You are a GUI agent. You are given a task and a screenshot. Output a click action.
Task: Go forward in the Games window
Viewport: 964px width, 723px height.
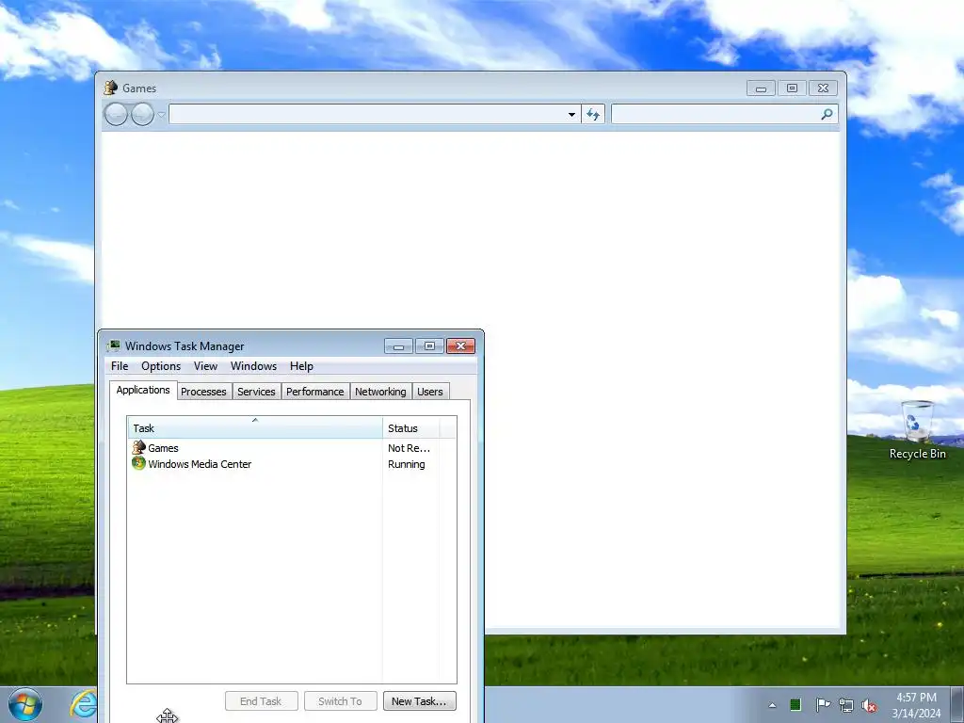point(143,114)
